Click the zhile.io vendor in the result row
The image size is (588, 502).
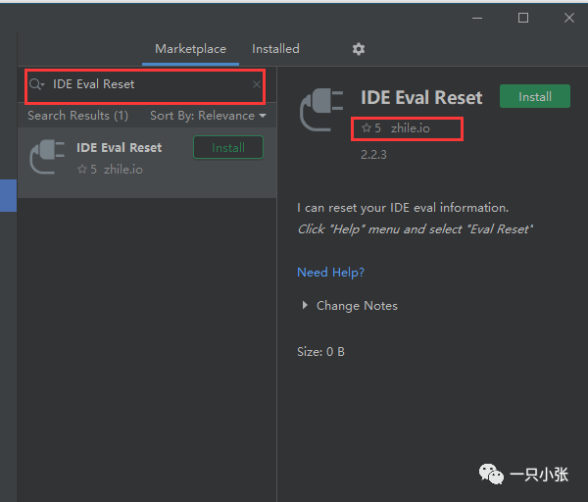[123, 170]
